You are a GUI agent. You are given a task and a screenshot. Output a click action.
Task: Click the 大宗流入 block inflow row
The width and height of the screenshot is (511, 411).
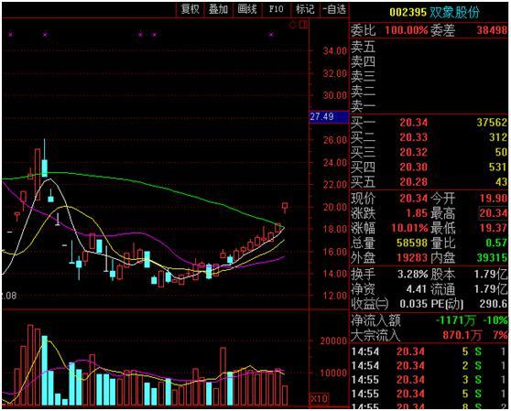429,335
